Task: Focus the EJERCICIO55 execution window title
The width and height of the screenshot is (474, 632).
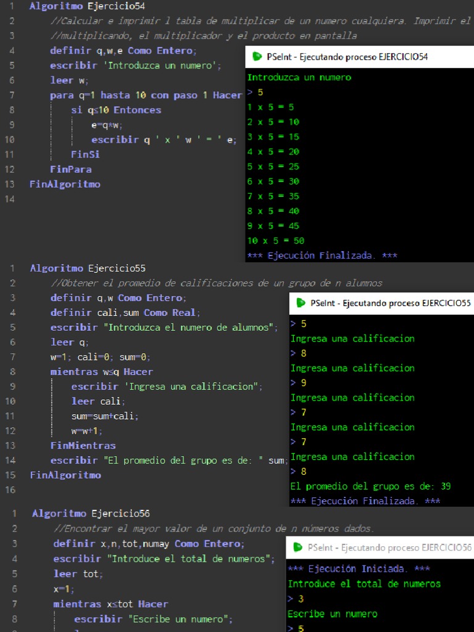Action: point(390,303)
